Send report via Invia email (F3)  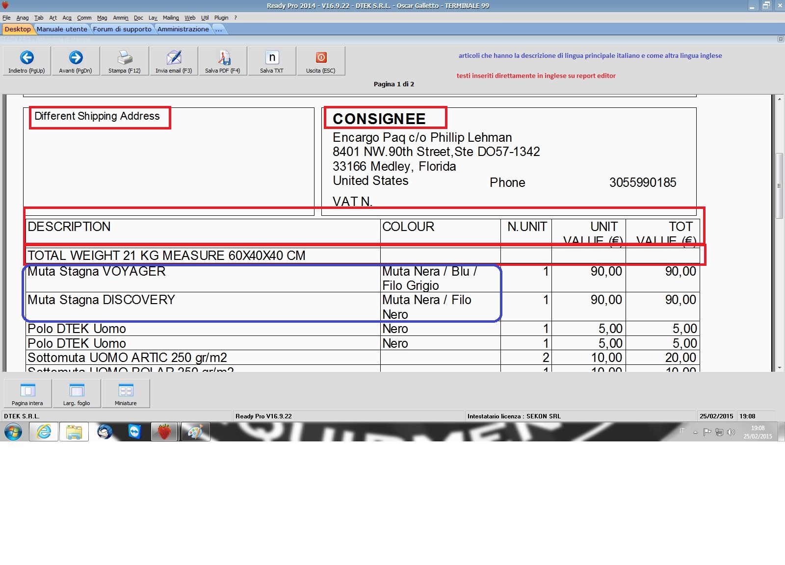[174, 58]
